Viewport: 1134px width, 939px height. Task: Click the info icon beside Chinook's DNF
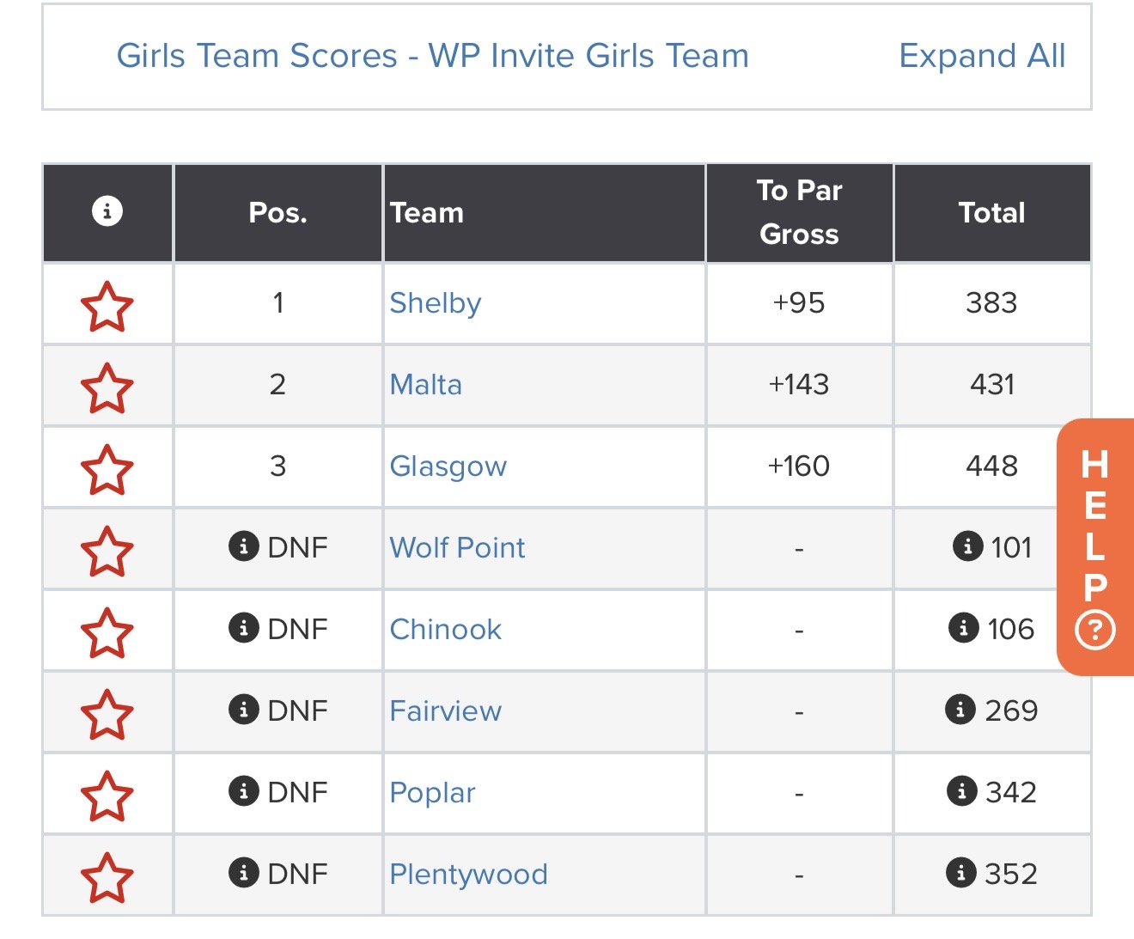click(x=244, y=628)
